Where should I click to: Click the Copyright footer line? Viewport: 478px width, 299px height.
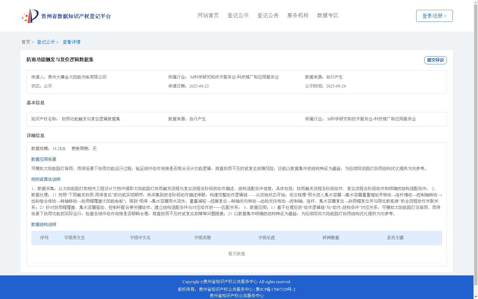(237, 282)
